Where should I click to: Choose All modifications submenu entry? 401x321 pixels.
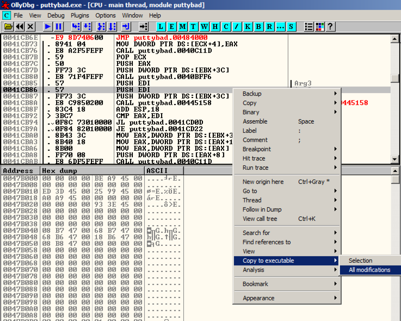pyautogui.click(x=371, y=270)
